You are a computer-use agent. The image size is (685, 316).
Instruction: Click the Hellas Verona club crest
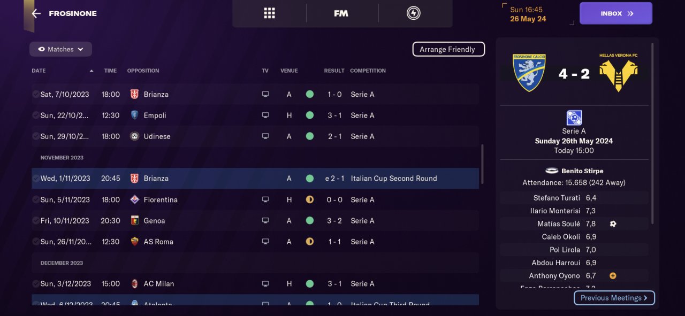618,74
